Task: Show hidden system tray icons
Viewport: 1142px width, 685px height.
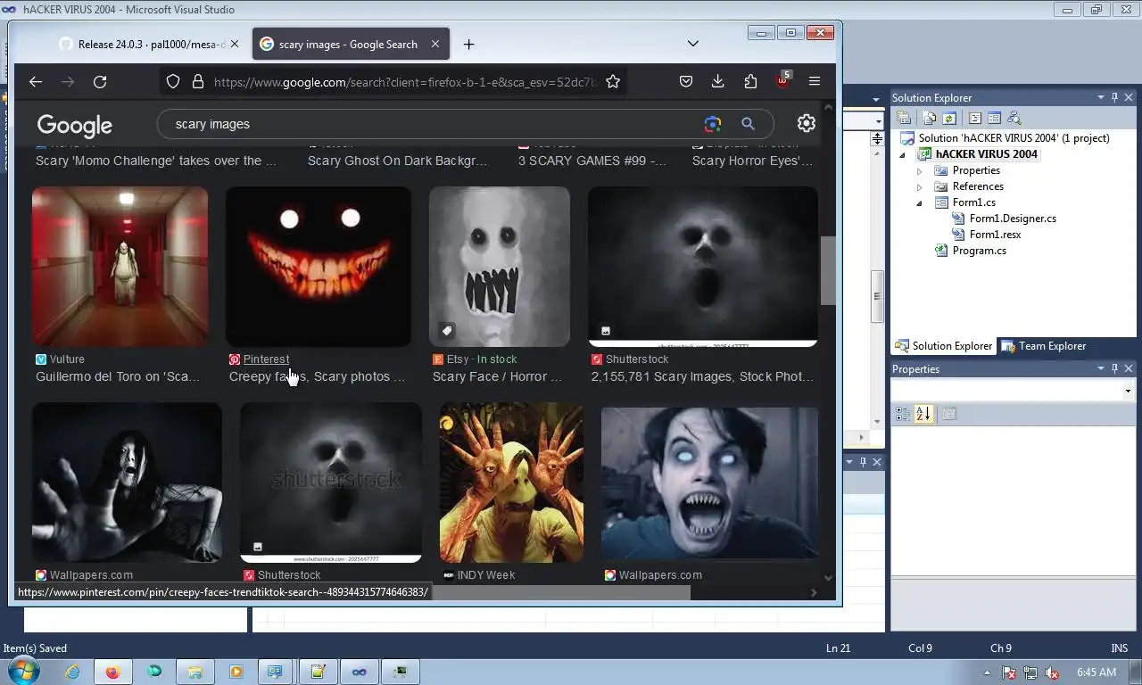Action: 987,673
